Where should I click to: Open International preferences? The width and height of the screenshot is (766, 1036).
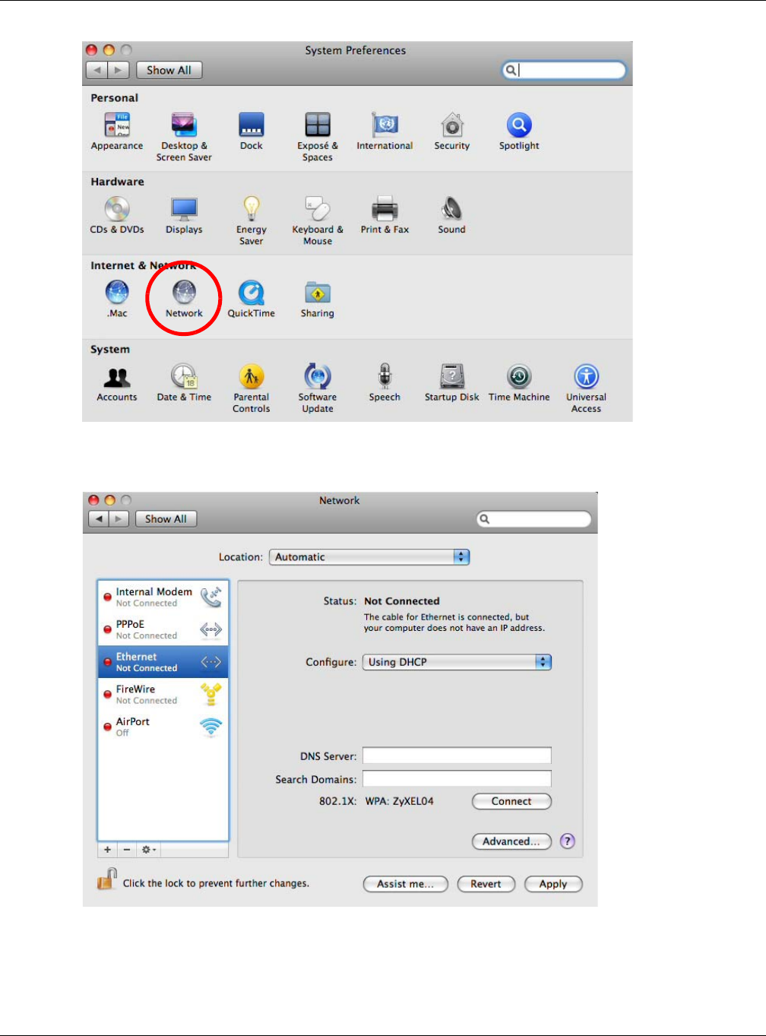point(385,131)
